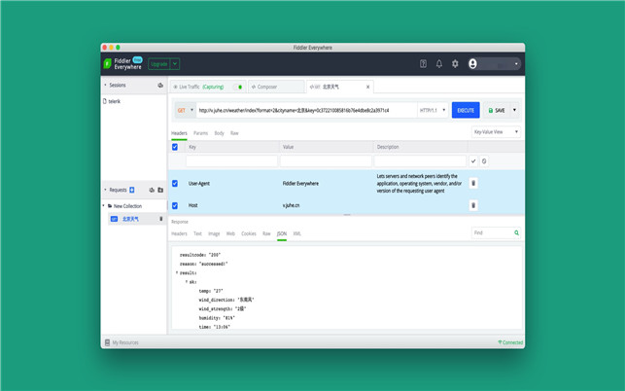The width and height of the screenshot is (625, 391).
Task: Open the help question mark icon
Action: click(x=423, y=64)
